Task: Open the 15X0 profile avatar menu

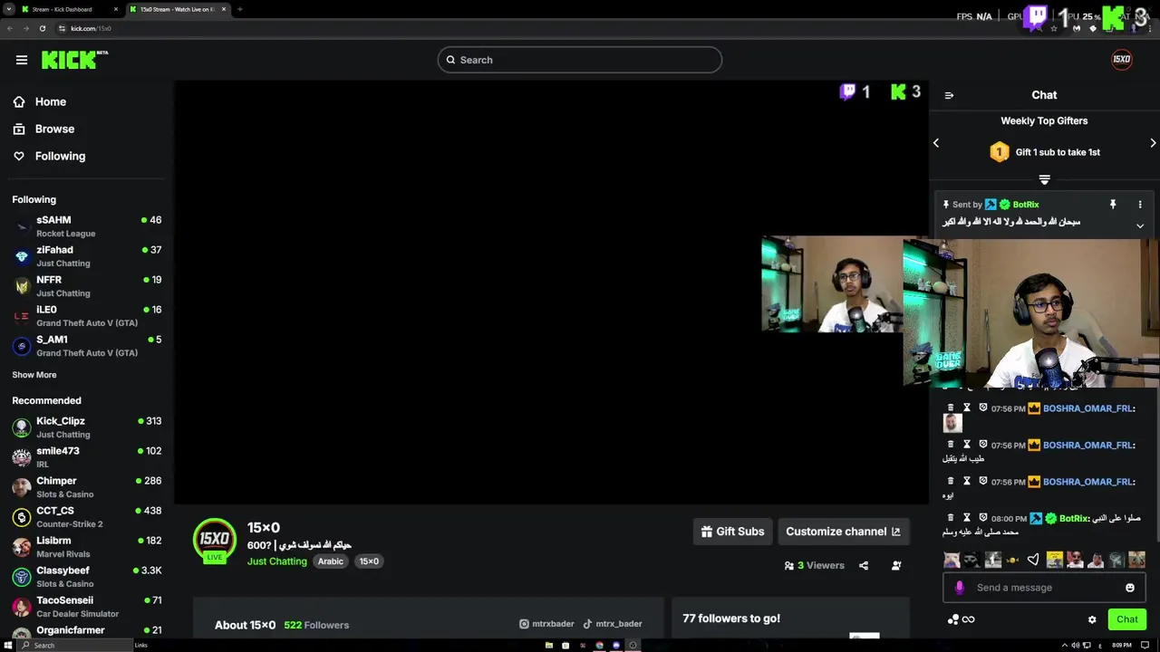Action: tap(1122, 60)
